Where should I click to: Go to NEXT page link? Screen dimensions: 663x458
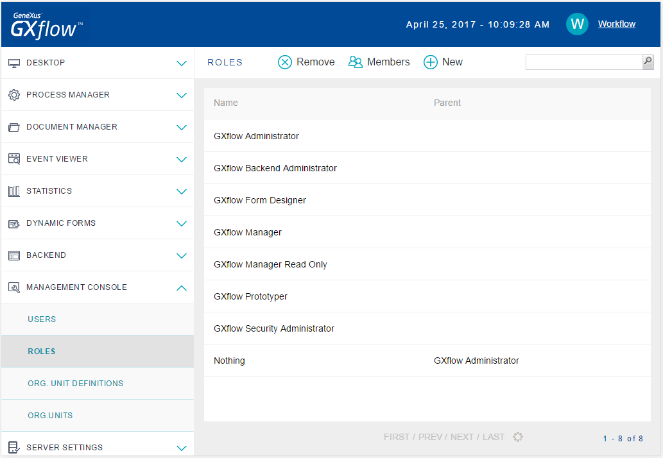(x=461, y=437)
